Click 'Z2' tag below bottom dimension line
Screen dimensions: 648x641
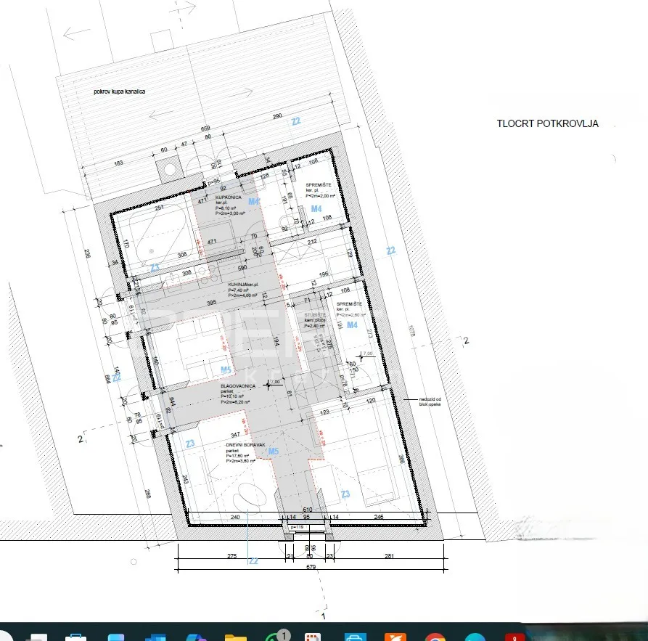[x=253, y=560]
